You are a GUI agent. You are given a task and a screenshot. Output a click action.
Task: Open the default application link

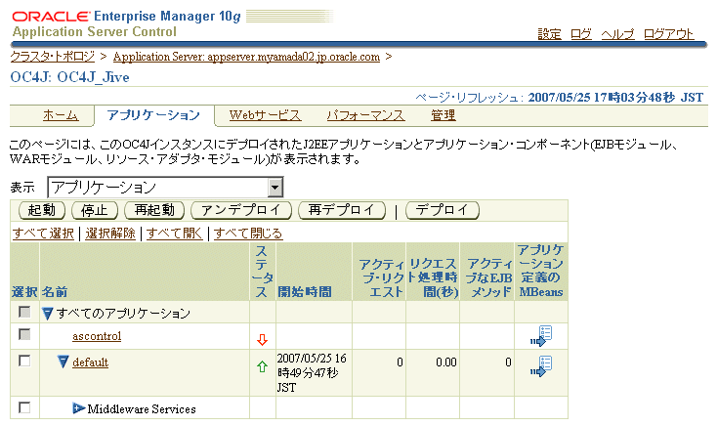click(x=90, y=362)
